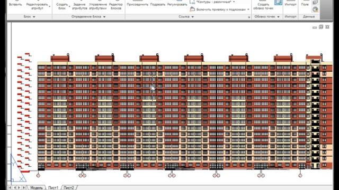Screen dimensions: 339x190
Task: Go to first layout tab arrow
Action: (x=10, y=188)
